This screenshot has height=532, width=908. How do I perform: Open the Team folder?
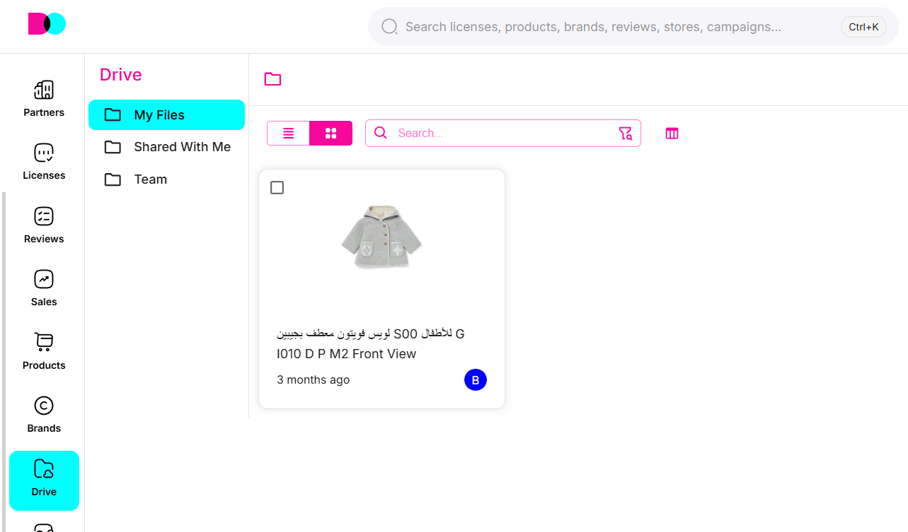coord(166,179)
